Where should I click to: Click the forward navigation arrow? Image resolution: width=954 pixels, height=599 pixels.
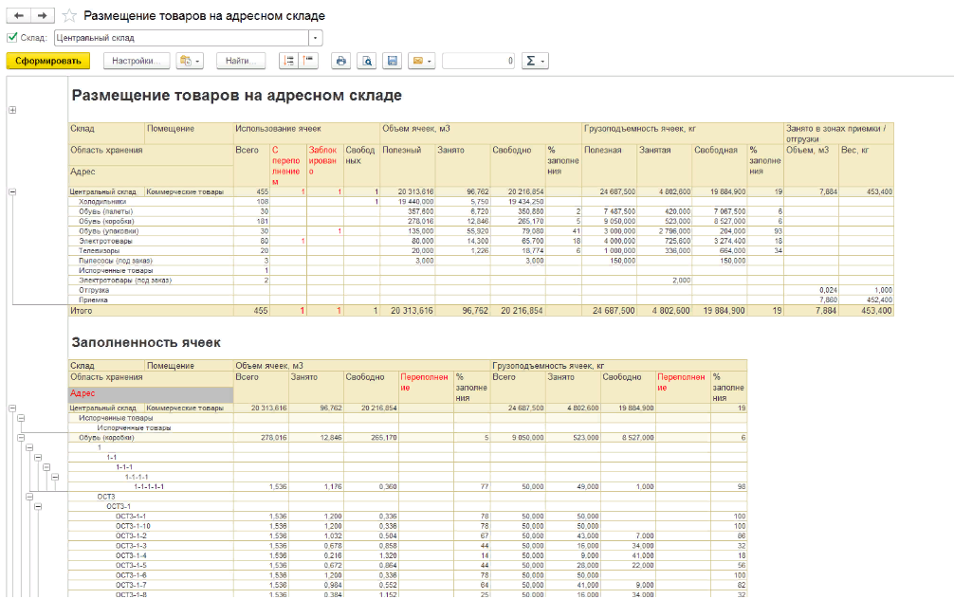(x=40, y=16)
